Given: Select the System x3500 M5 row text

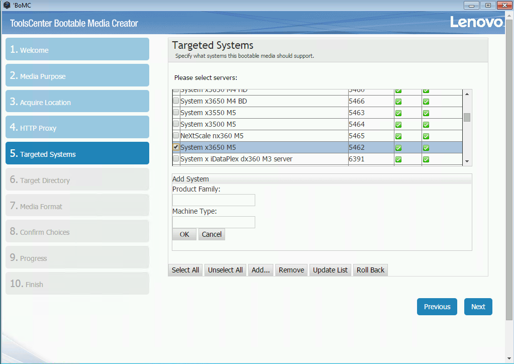Looking at the screenshot, I should pos(208,124).
